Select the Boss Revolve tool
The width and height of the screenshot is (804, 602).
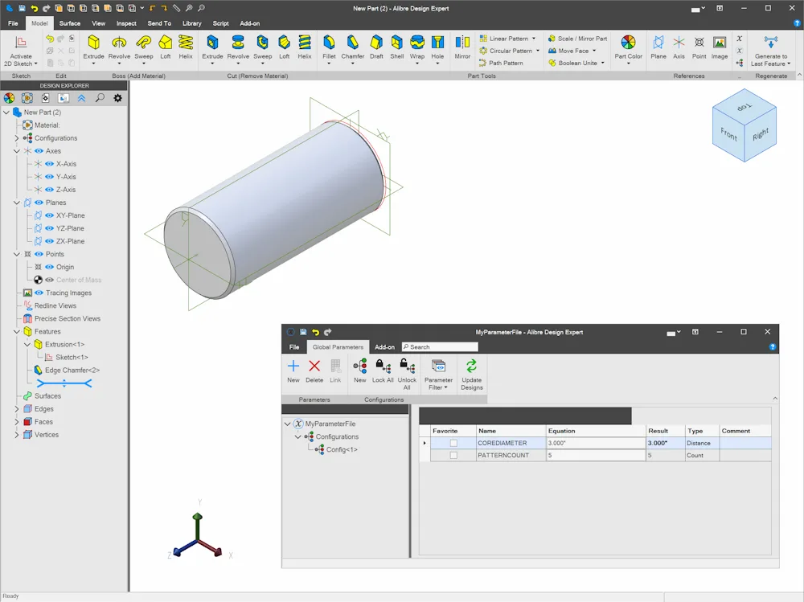click(x=119, y=47)
